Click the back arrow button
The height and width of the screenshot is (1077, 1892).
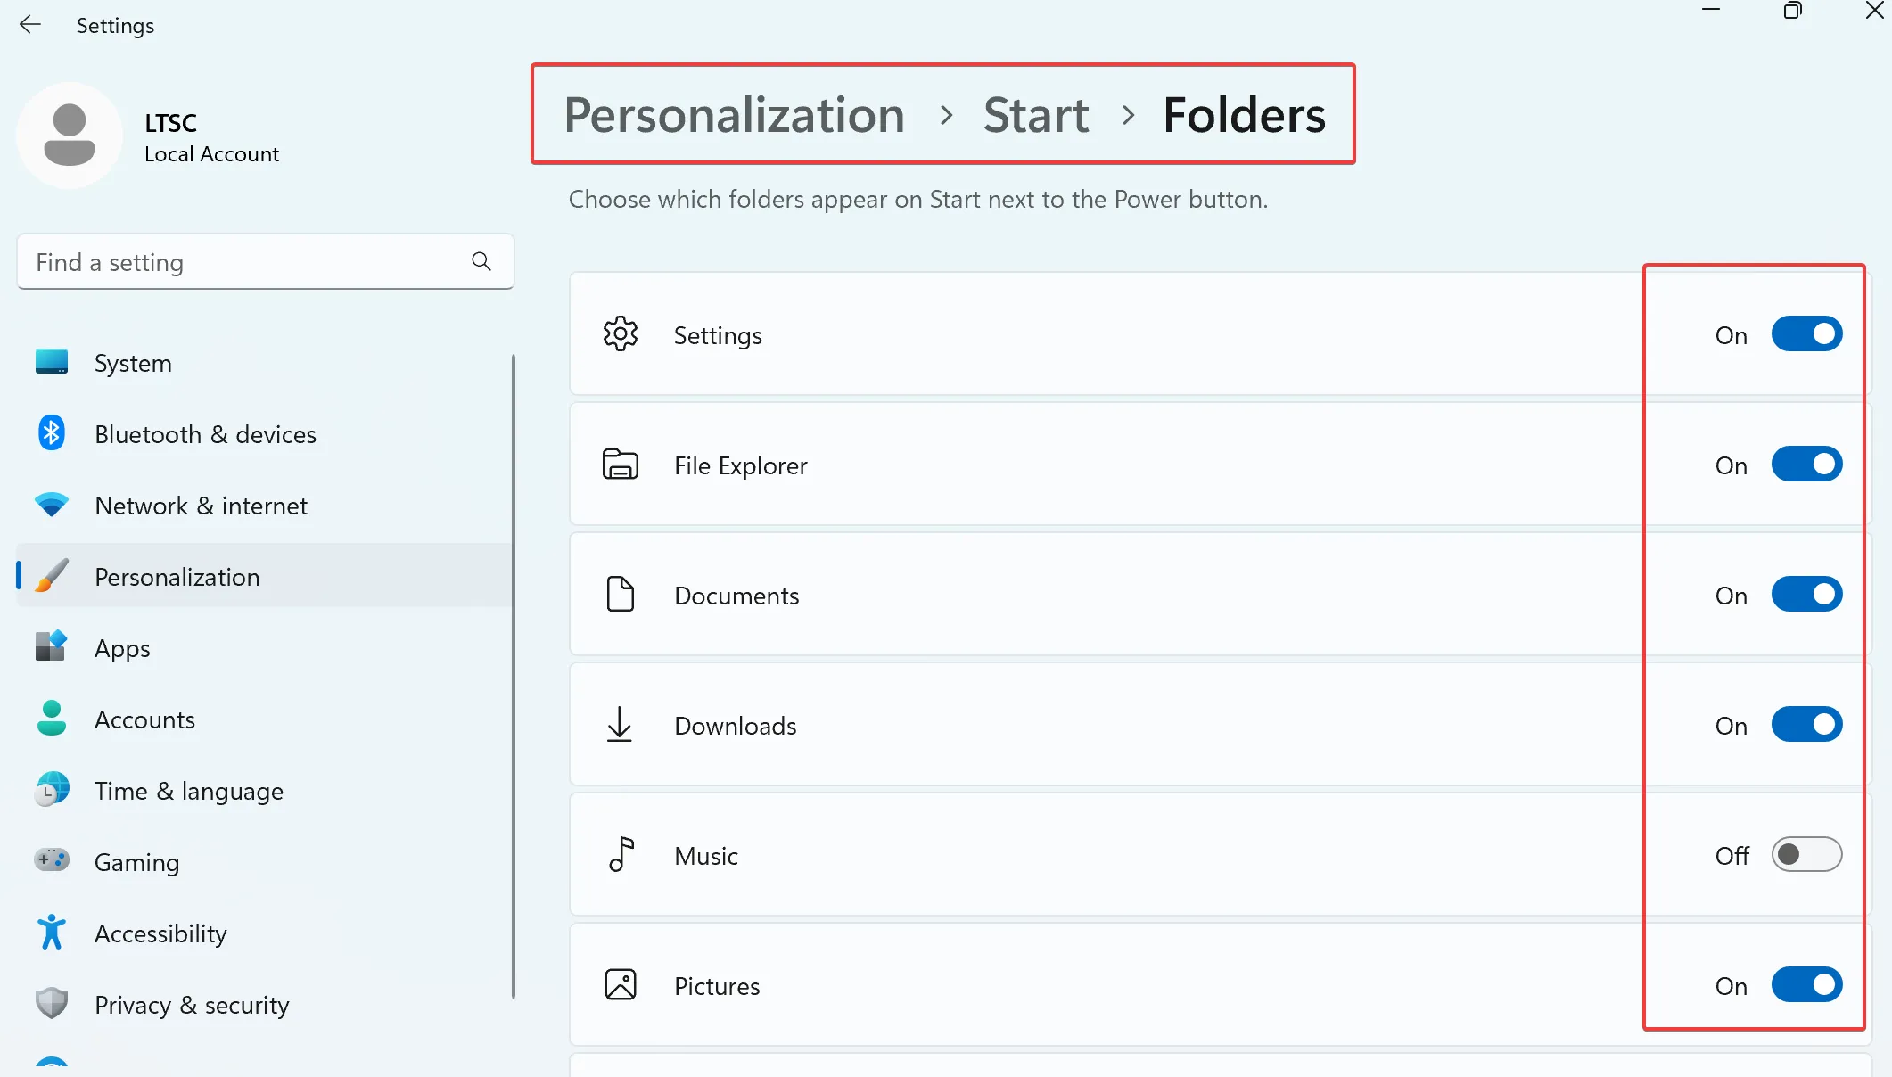pos(30,25)
